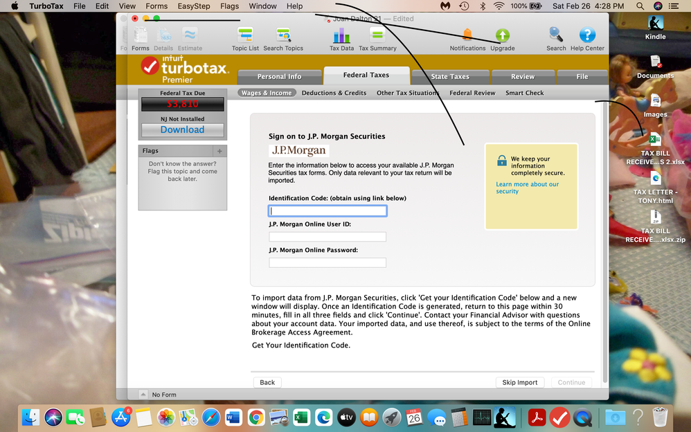Image resolution: width=691 pixels, height=432 pixels.
Task: Open the View menu
Action: (x=127, y=6)
